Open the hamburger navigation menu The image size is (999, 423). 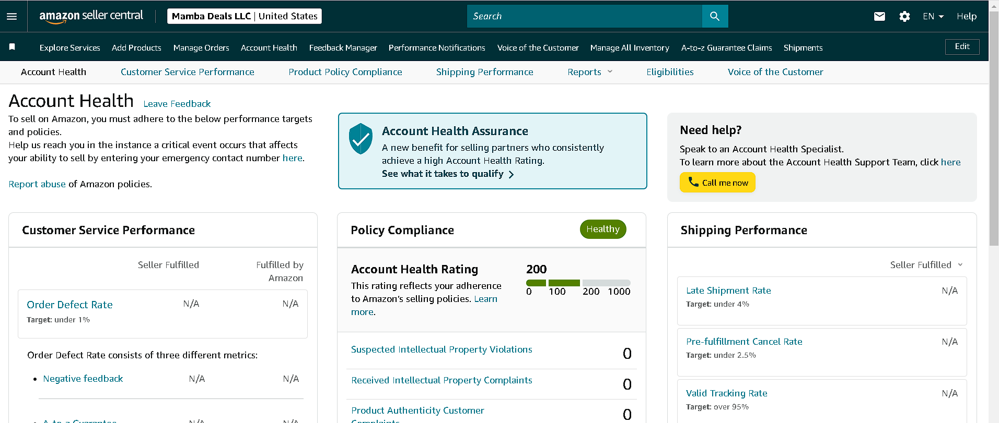(11, 16)
